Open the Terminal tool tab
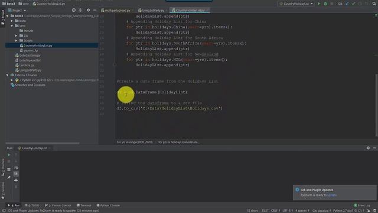378x213 pixels. pos(84,205)
